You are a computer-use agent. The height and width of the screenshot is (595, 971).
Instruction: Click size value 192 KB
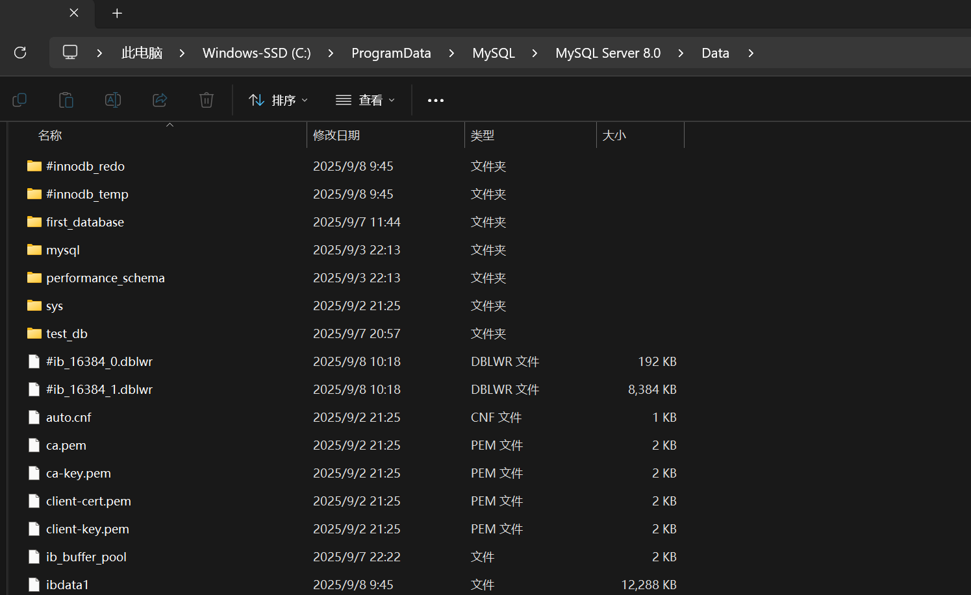657,361
